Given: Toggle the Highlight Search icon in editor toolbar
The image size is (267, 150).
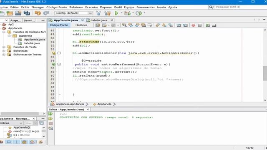Looking at the screenshot, I should pyautogui.click(x=144, y=25).
